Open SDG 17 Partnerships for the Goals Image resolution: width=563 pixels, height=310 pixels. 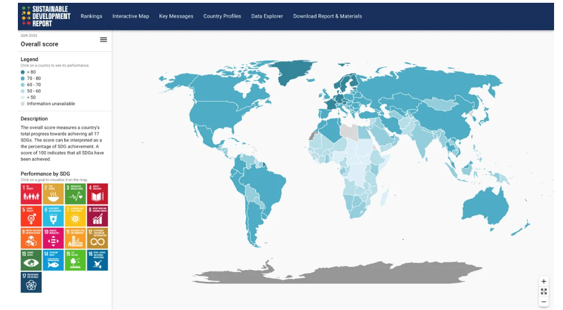pos(31,282)
